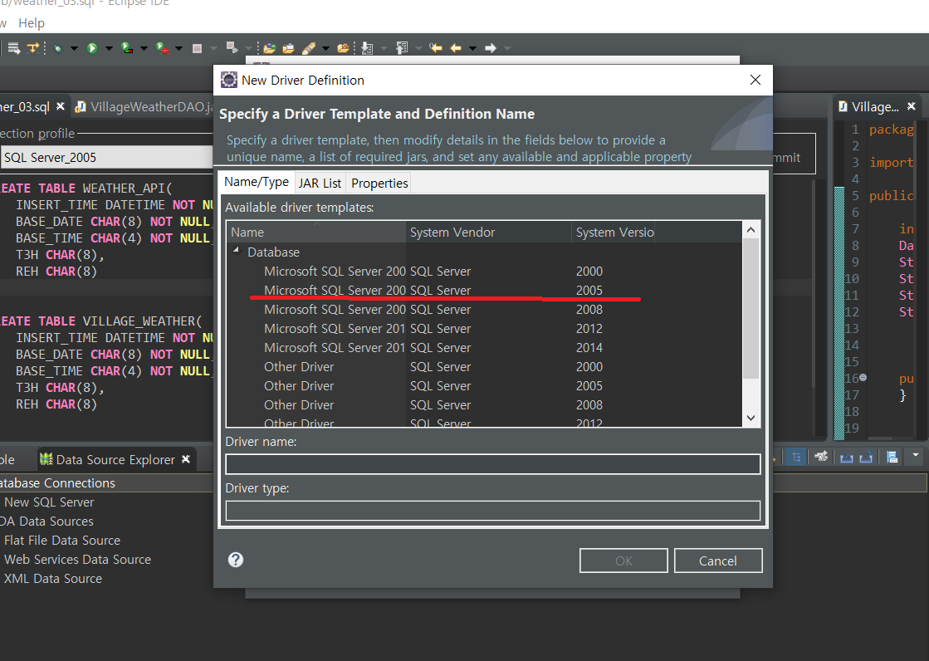Click the Search pen/flashlight icon
929x661 pixels.
(x=309, y=49)
